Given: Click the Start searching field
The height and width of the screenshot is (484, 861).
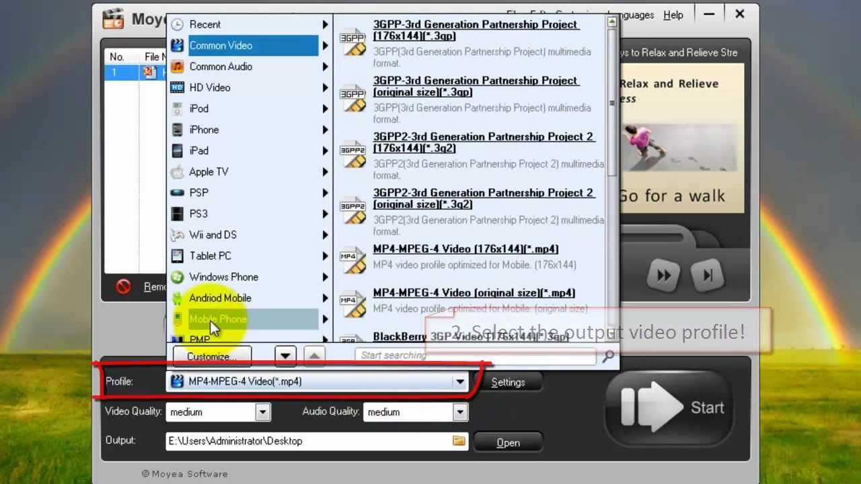Looking at the screenshot, I should click(x=475, y=356).
